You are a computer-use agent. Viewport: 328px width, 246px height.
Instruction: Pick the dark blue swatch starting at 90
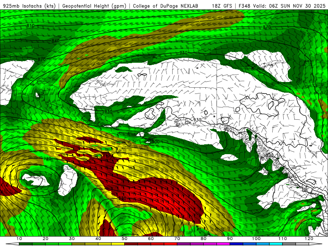(237, 244)
